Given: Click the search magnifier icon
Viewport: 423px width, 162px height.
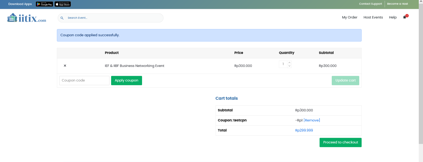Looking at the screenshot, I should [62, 18].
